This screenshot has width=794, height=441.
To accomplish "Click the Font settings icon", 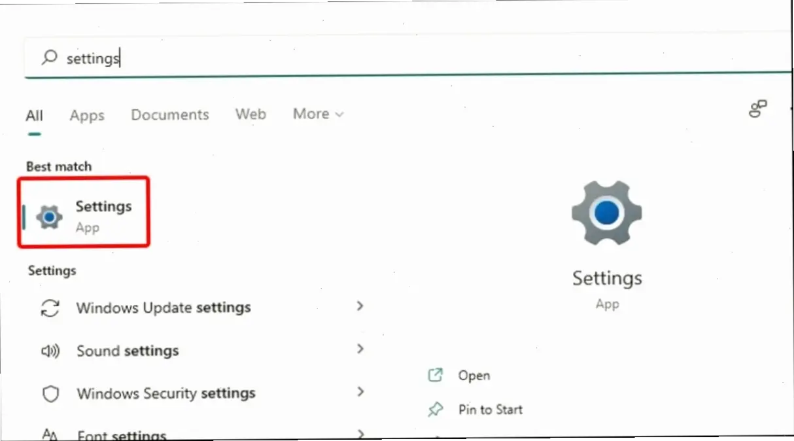I will [x=50, y=433].
